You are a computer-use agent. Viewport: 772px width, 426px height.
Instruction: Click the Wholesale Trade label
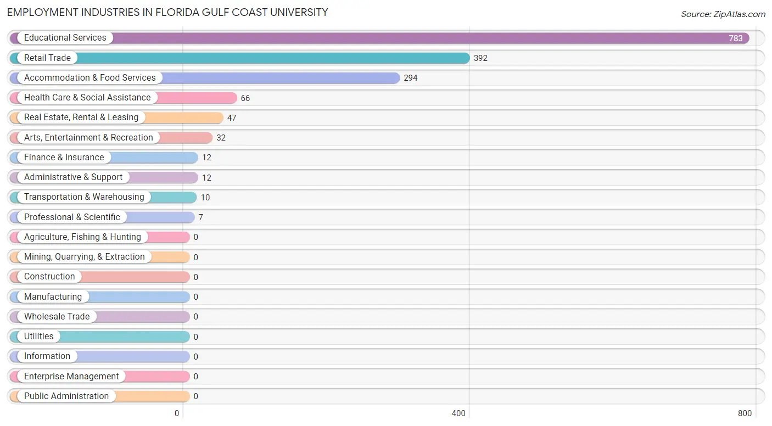pos(57,316)
